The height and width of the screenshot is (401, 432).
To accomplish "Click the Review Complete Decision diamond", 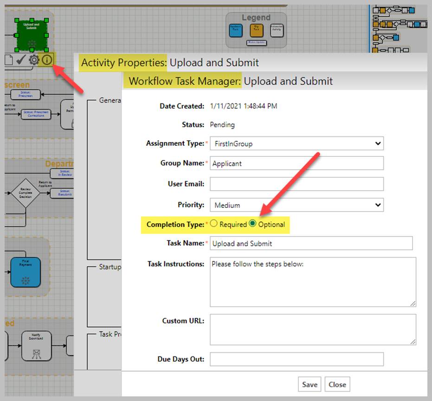I will pos(26,190).
